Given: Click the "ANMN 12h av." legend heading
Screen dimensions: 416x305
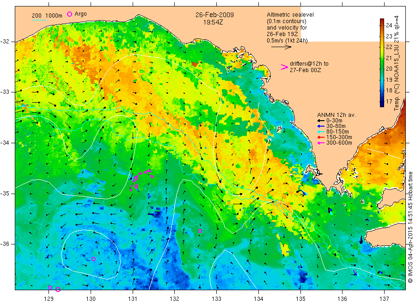Looking at the screenshot, I should click(x=336, y=115).
